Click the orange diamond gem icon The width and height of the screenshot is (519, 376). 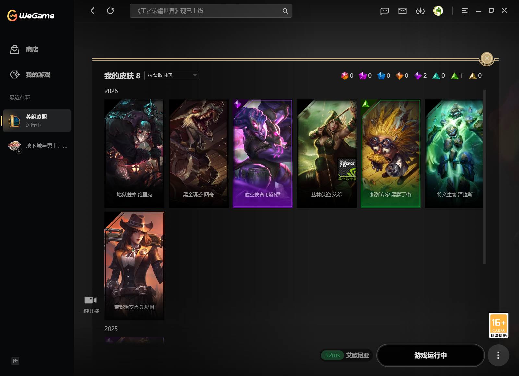pyautogui.click(x=399, y=75)
